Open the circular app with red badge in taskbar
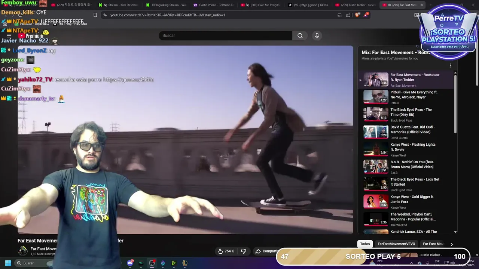Viewport: 479px width, 269px height. (152, 263)
